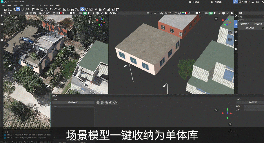Click the lock icon at toolbar start

pyautogui.click(x=5, y=9)
